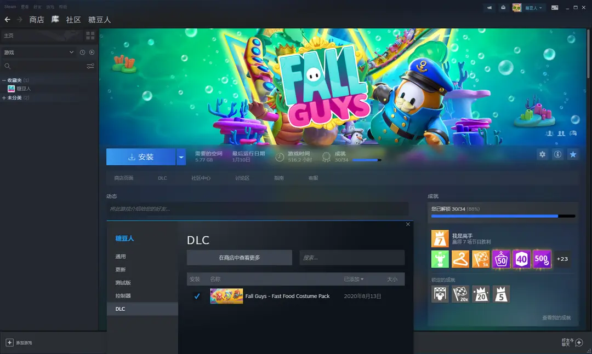Go back with the left arrow
Viewport: 592px width, 354px height.
click(x=7, y=19)
